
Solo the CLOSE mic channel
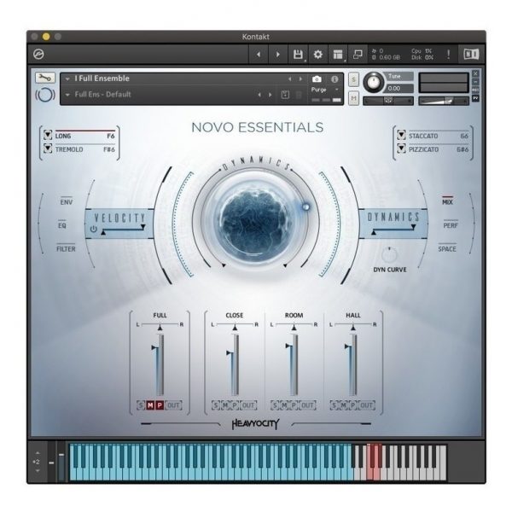(x=216, y=405)
